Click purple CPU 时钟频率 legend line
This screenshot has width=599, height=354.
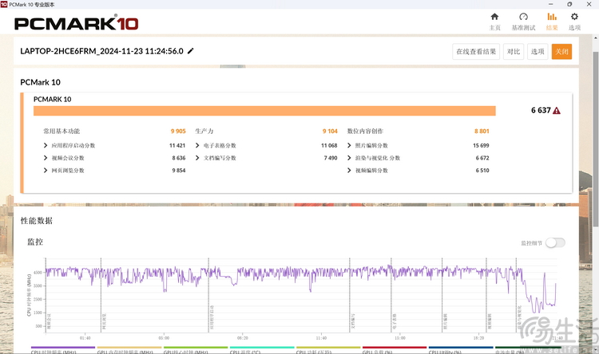point(63,348)
